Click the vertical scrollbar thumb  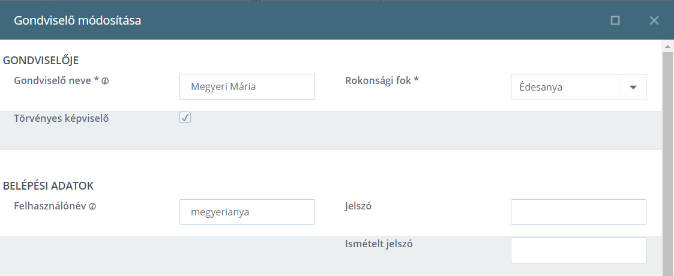667,163
